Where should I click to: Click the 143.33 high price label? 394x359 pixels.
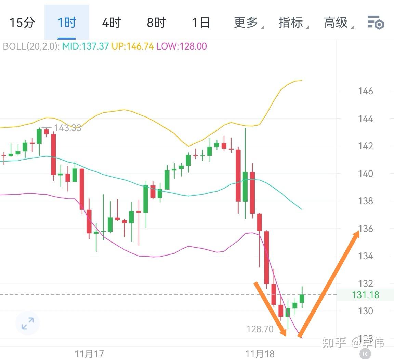(x=68, y=128)
